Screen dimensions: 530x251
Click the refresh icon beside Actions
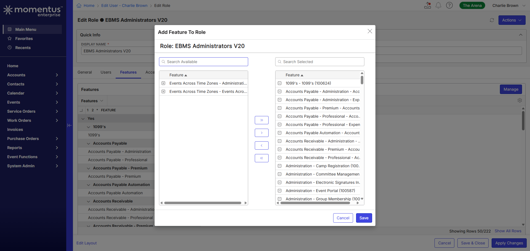(492, 20)
